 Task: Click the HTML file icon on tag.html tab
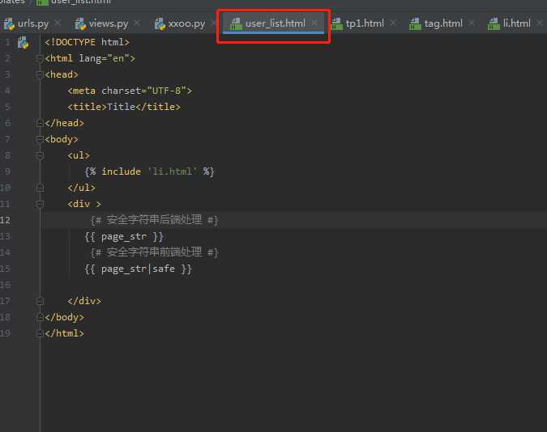coord(415,23)
